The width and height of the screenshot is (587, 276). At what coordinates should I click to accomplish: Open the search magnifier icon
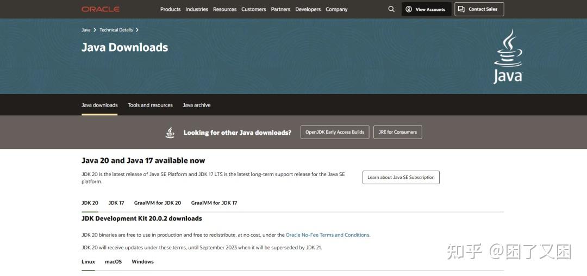(x=391, y=9)
